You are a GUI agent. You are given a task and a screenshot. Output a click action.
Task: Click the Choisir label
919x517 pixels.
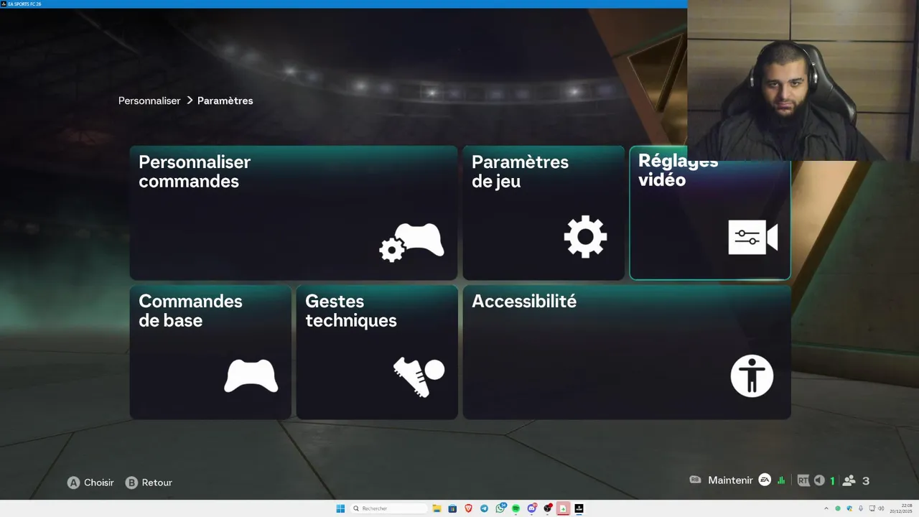tap(99, 483)
